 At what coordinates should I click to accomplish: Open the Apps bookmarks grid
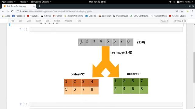(x=6, y=16)
